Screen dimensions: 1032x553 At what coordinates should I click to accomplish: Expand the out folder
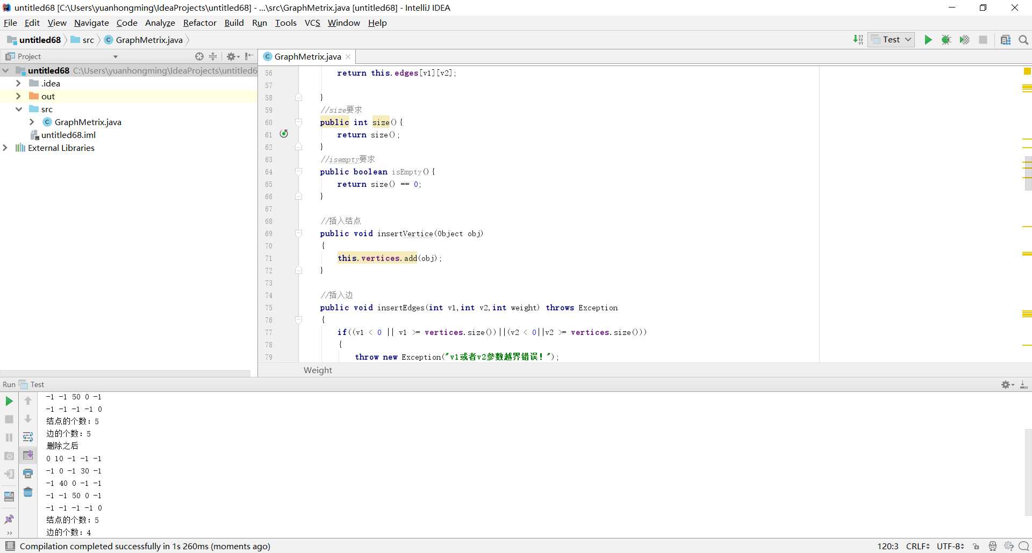[x=18, y=96]
